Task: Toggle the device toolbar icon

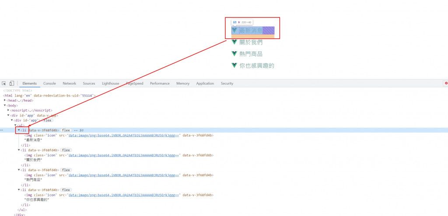Action: pyautogui.click(x=12, y=83)
